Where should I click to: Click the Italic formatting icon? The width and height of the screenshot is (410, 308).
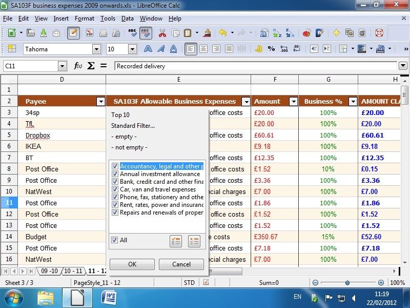(x=161, y=49)
